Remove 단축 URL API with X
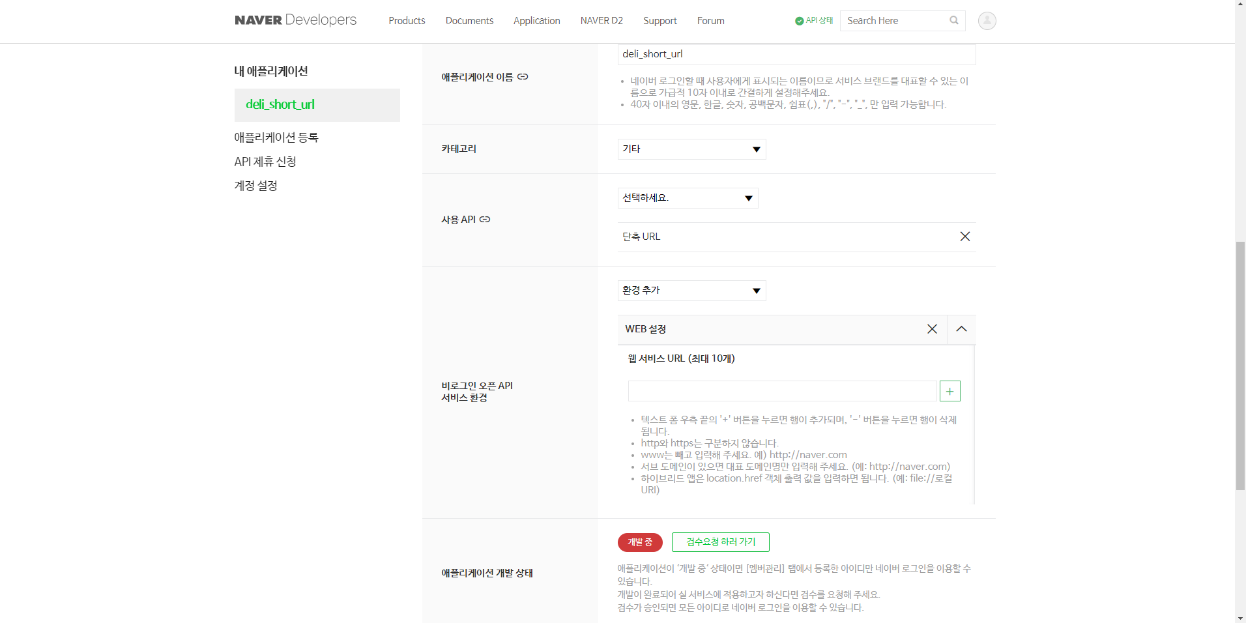1246x623 pixels. tap(965, 237)
